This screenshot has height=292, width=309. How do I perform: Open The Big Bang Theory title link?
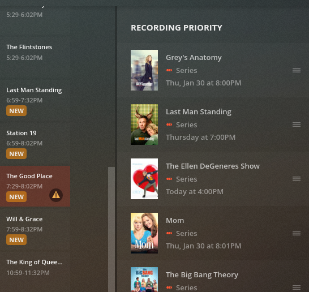[202, 274]
